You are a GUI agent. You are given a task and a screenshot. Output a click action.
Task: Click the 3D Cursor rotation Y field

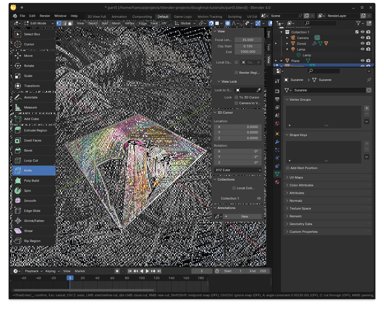point(238,157)
